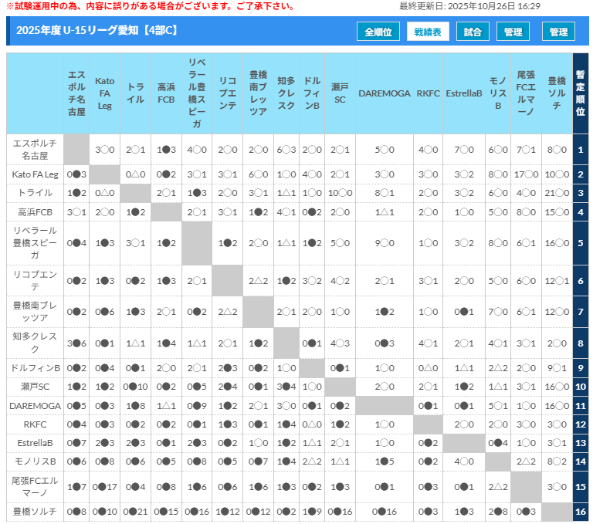Screen dimensions: 593x524
Task: Click the Kato FA Leg column header
Action: 104,93
